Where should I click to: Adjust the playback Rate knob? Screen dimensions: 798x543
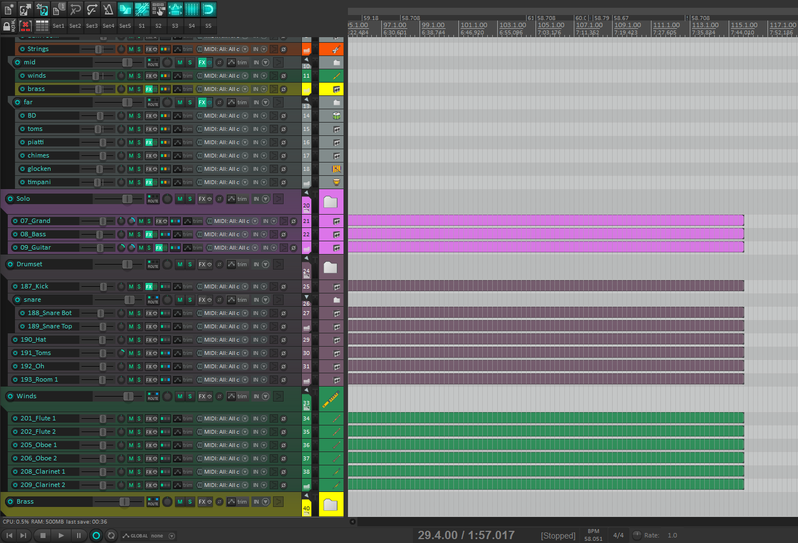tap(637, 535)
